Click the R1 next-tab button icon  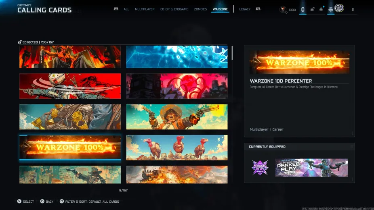(258, 9)
